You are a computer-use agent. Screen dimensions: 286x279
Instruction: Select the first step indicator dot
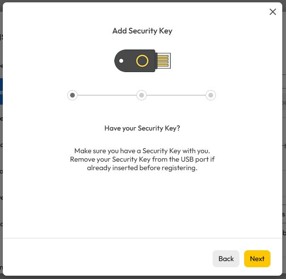[72, 95]
